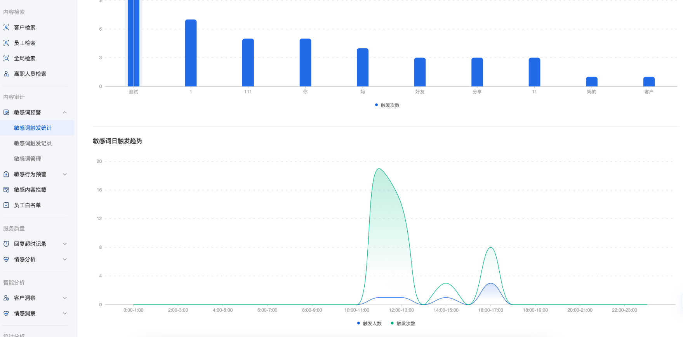683x337 pixels.
Task: Expand the 敏感行为预警 submenu chevron
Action: (65, 174)
